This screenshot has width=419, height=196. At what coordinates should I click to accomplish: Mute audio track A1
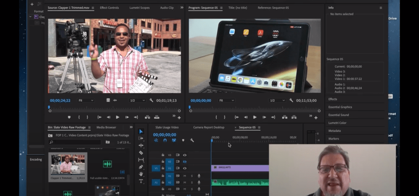pos(185,176)
